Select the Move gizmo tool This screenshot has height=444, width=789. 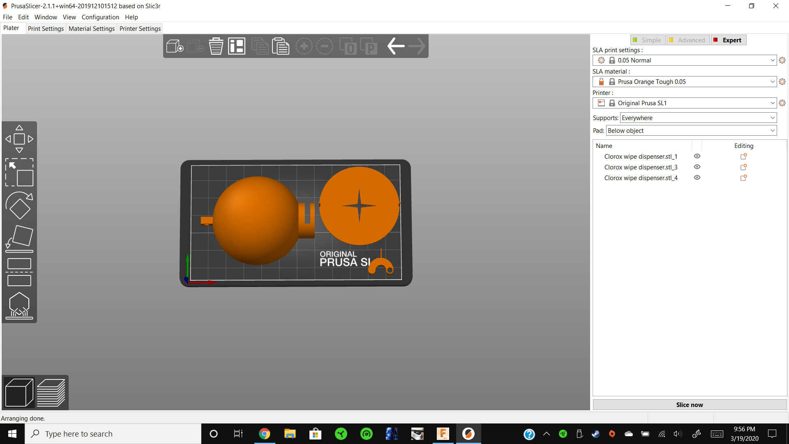(x=19, y=139)
